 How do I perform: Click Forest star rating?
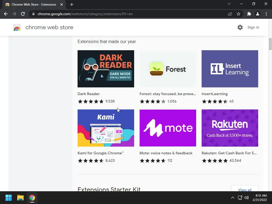153,101
